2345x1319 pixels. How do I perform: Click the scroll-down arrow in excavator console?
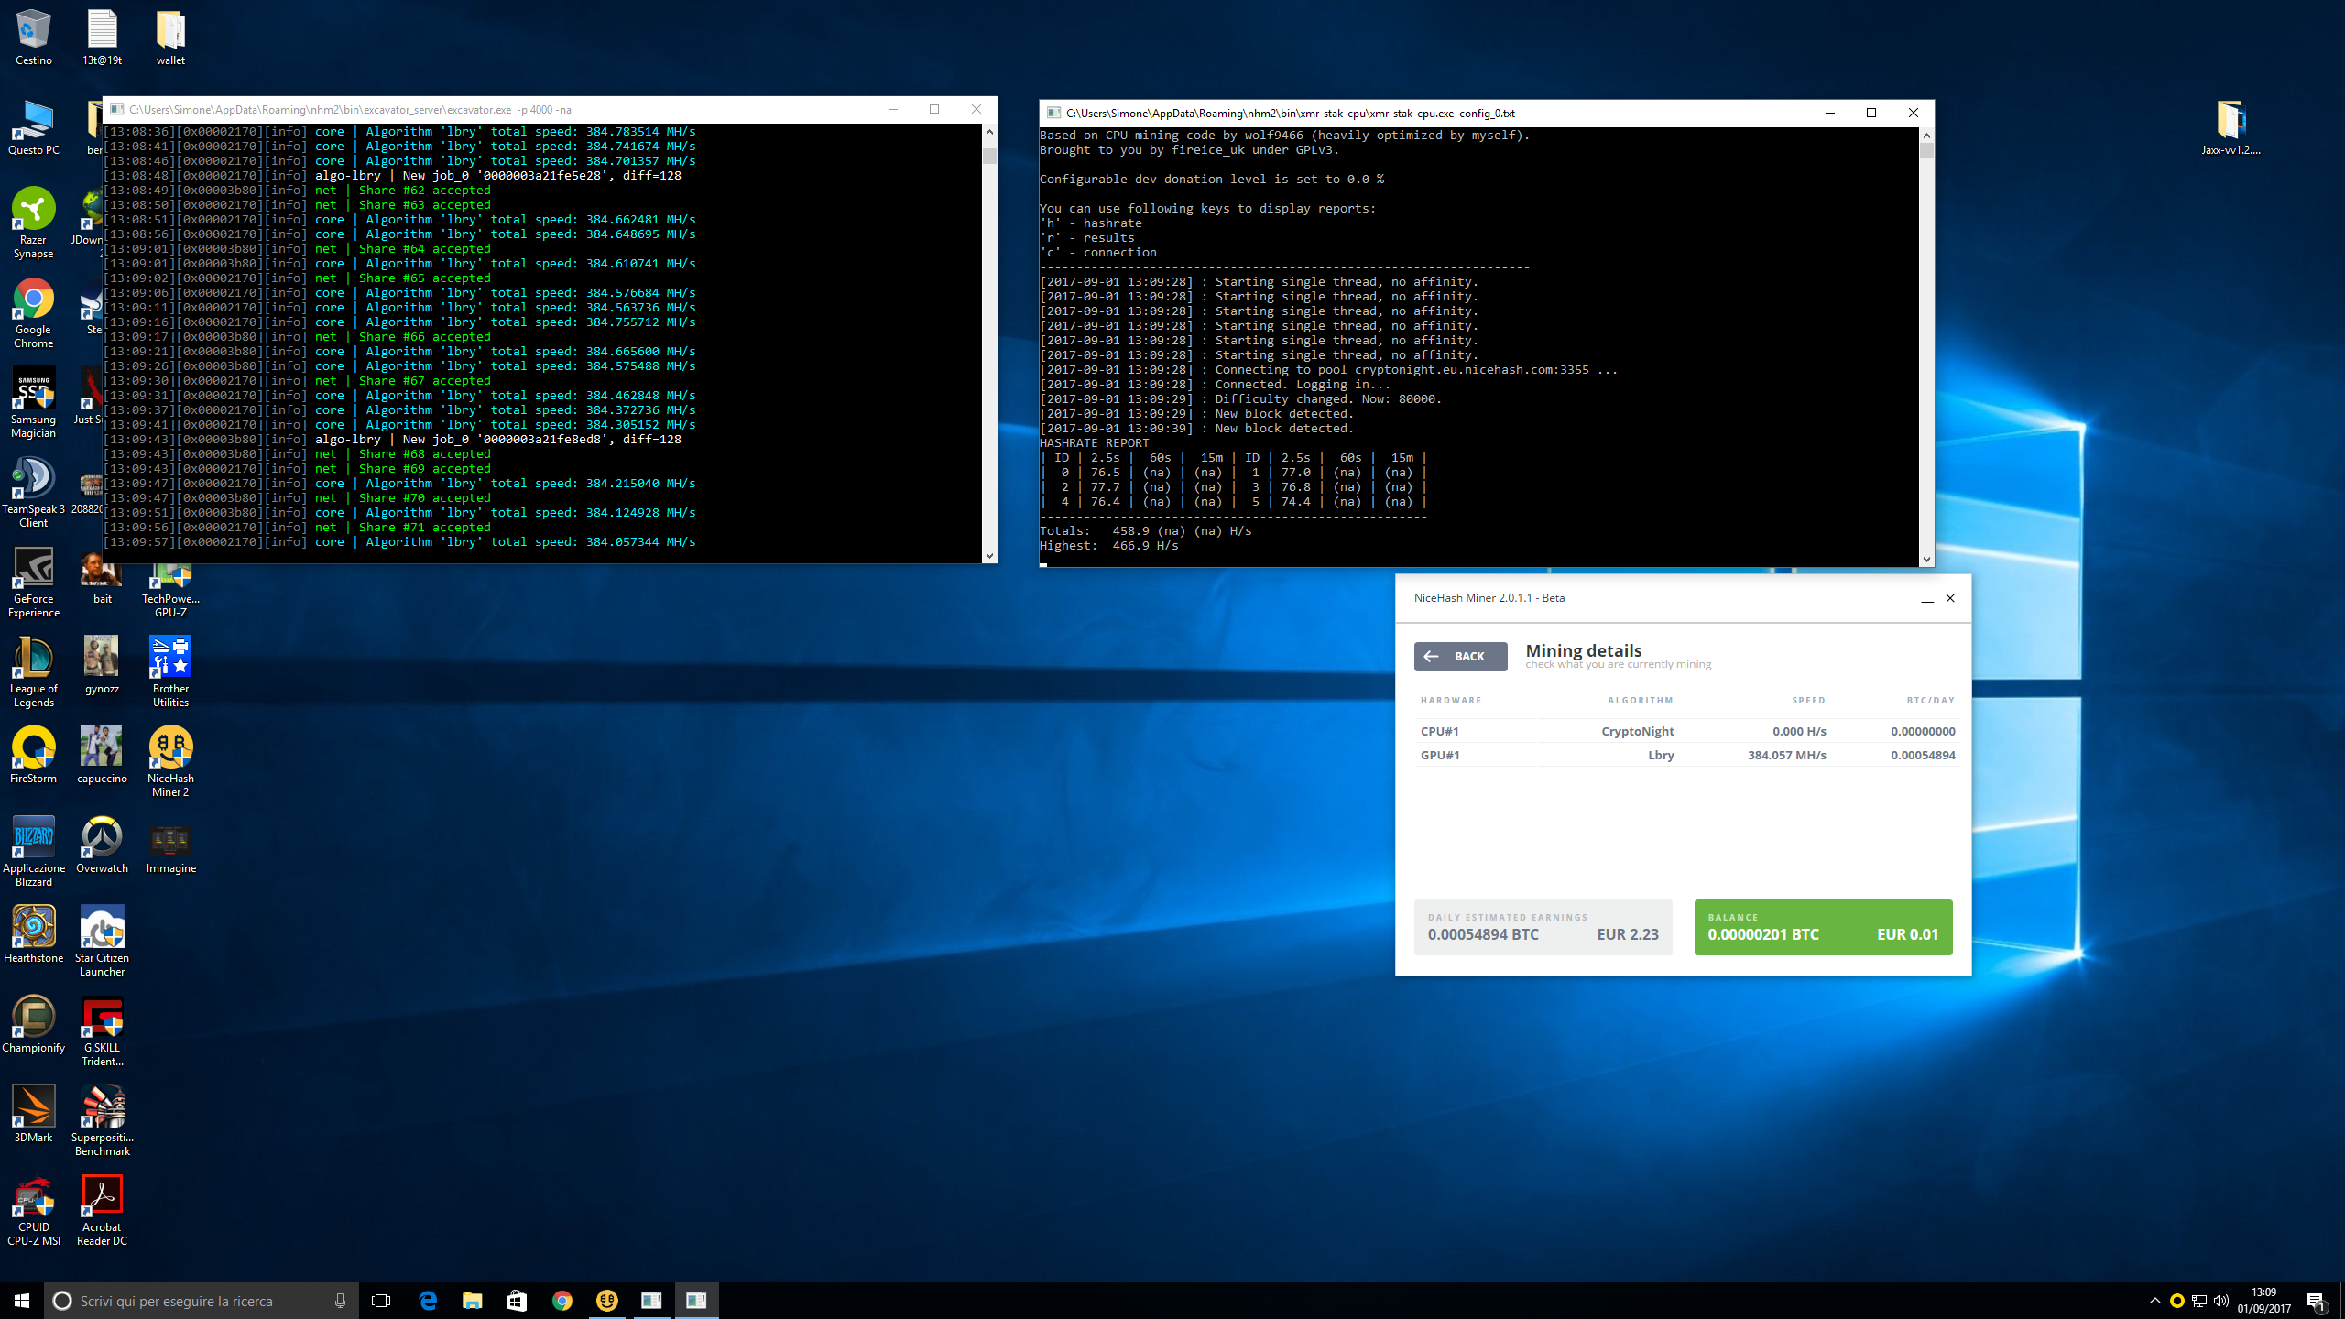[x=989, y=555]
